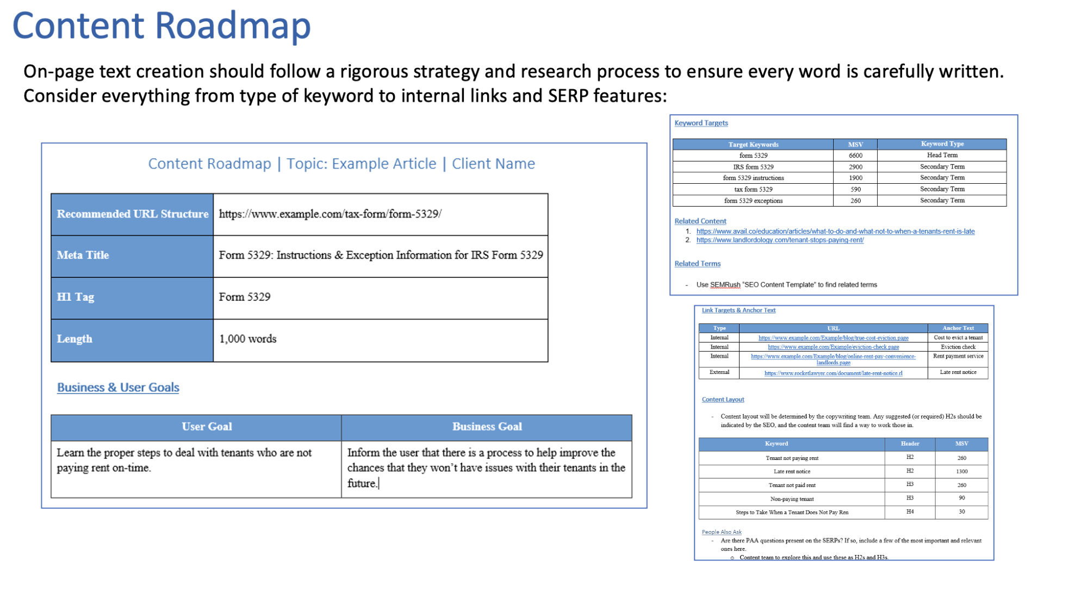Open the true-cost-eviction example URL
Image resolution: width=1087 pixels, height=611 pixels.
(x=833, y=338)
